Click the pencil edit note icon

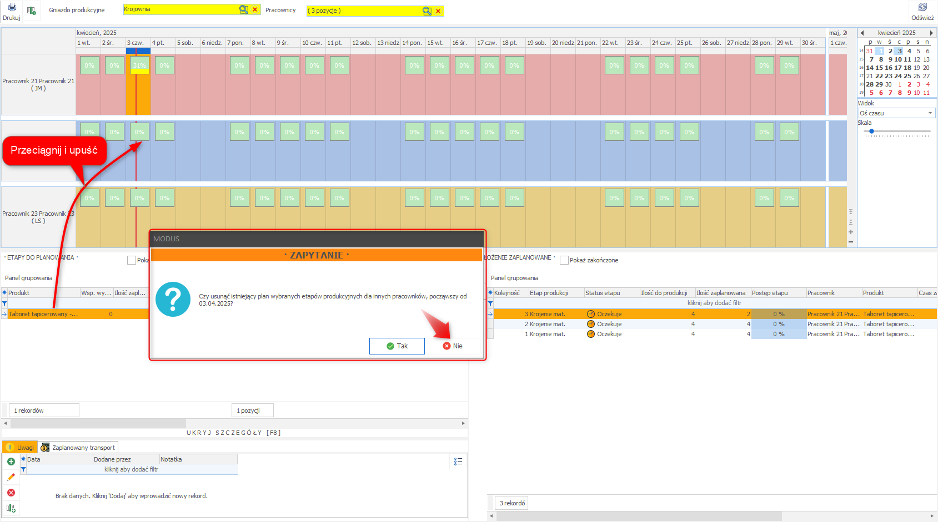coord(11,477)
